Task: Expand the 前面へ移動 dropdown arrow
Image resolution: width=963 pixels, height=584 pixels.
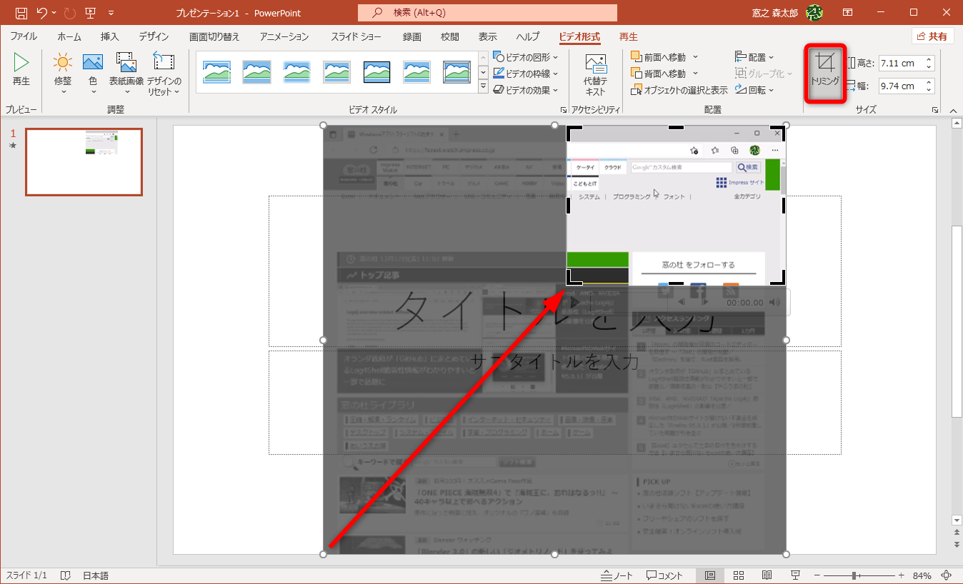Action: [x=695, y=56]
